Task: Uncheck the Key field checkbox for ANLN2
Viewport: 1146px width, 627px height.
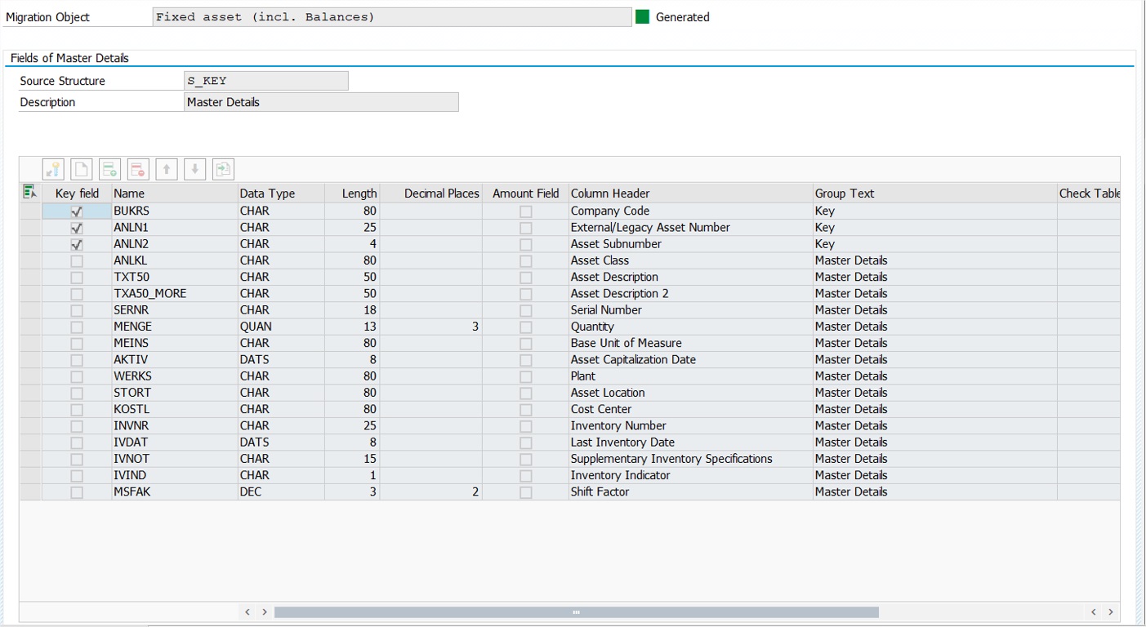Action: pyautogui.click(x=76, y=243)
